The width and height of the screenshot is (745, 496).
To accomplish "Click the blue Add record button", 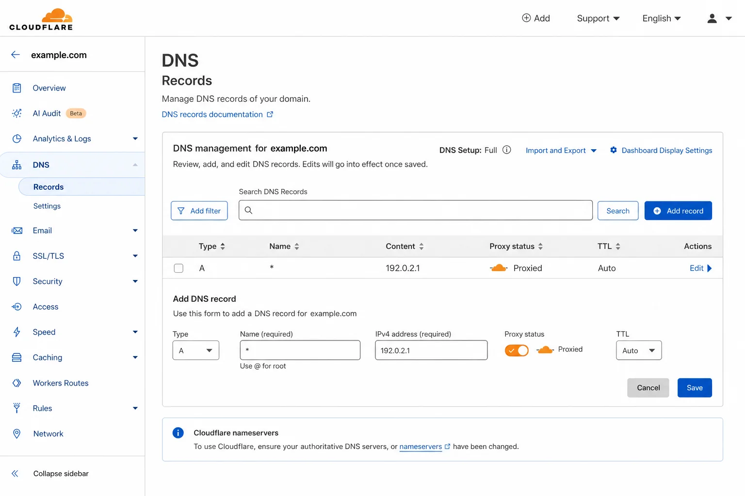I will click(678, 211).
